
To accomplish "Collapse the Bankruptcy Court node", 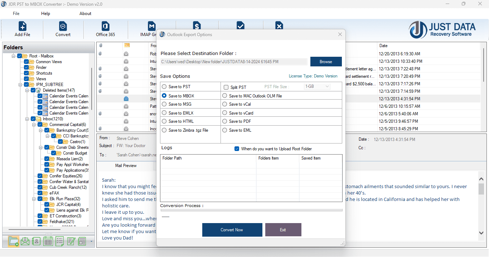I will click(40, 130).
